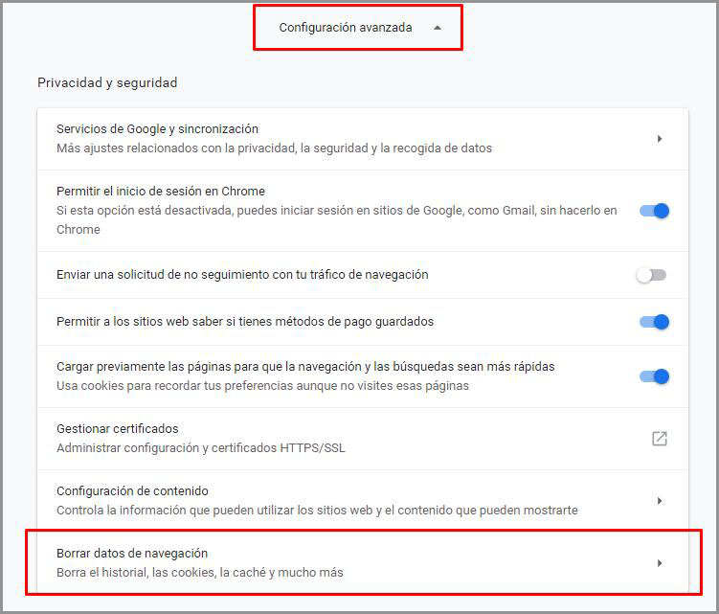Collapse the Configuración avanzada section
This screenshot has height=614, width=719.
[346, 28]
